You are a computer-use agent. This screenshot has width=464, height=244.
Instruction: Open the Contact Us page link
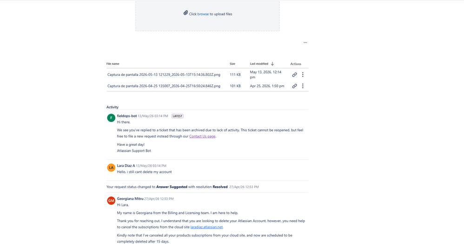tap(202, 136)
